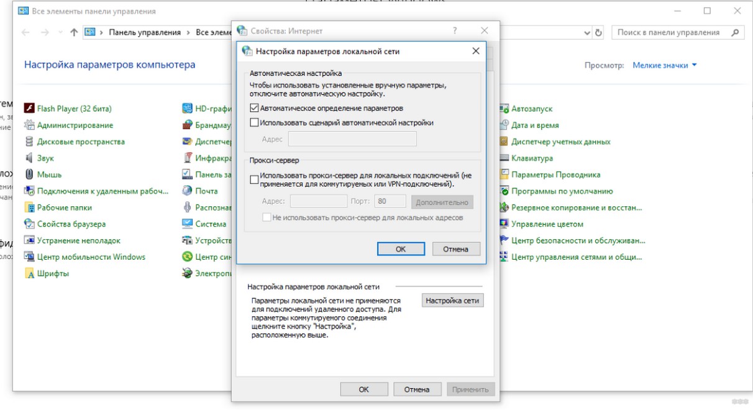The width and height of the screenshot is (753, 410).
Task: Uncheck Автоматическое определение параметров checkbox
Action: 254,108
